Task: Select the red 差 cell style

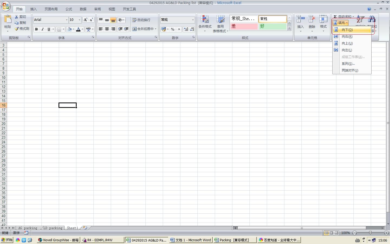Action: (243, 26)
